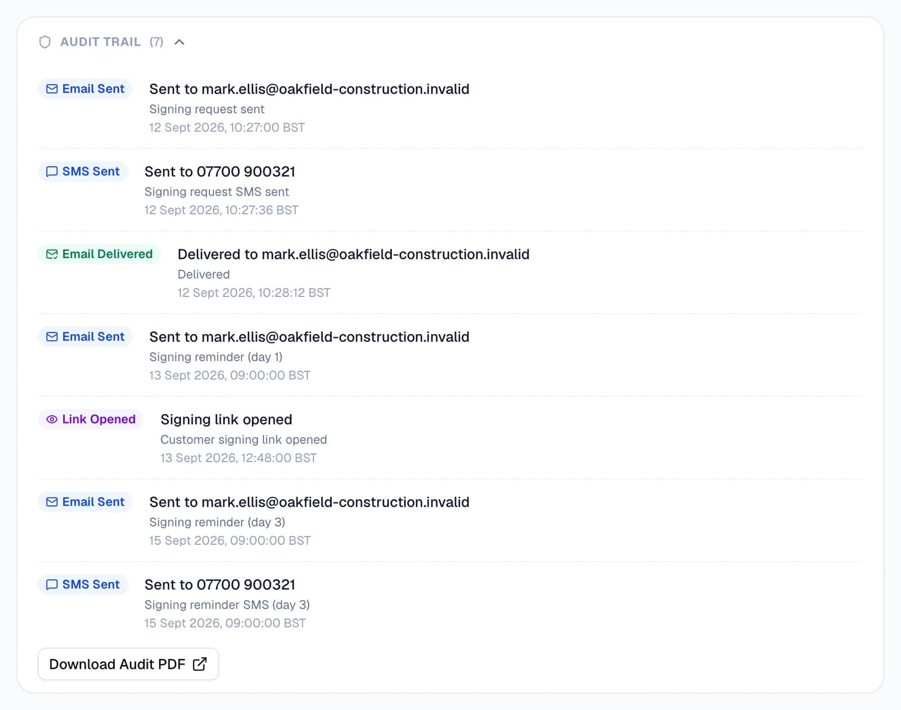Click the eye icon in Link Opened badge

coord(52,419)
